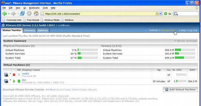Open the Go menu
Viewport: 201px width, 106px height.
tap(25, 8)
